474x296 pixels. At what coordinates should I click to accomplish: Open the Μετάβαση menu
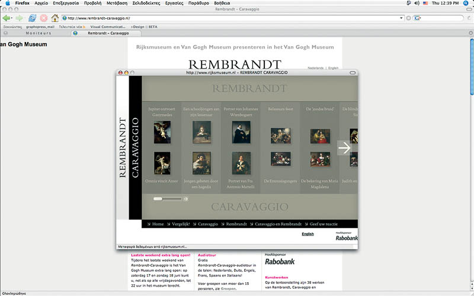tap(117, 3)
